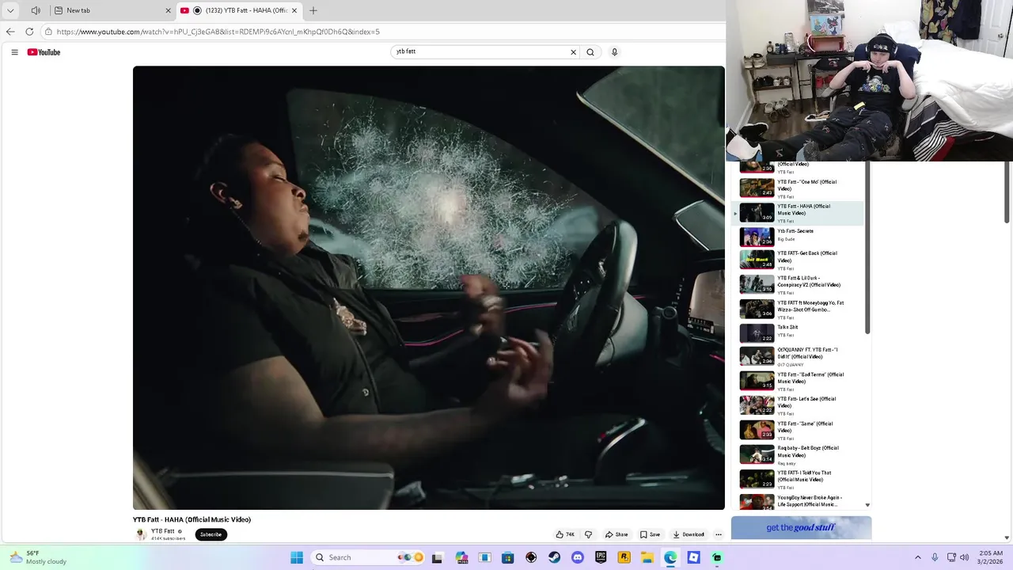
Task: Play 'YTB FATT- Get Back' playlist video
Action: tap(799, 260)
